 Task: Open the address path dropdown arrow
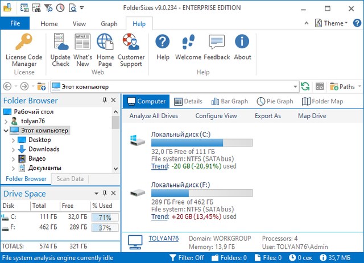[295, 87]
